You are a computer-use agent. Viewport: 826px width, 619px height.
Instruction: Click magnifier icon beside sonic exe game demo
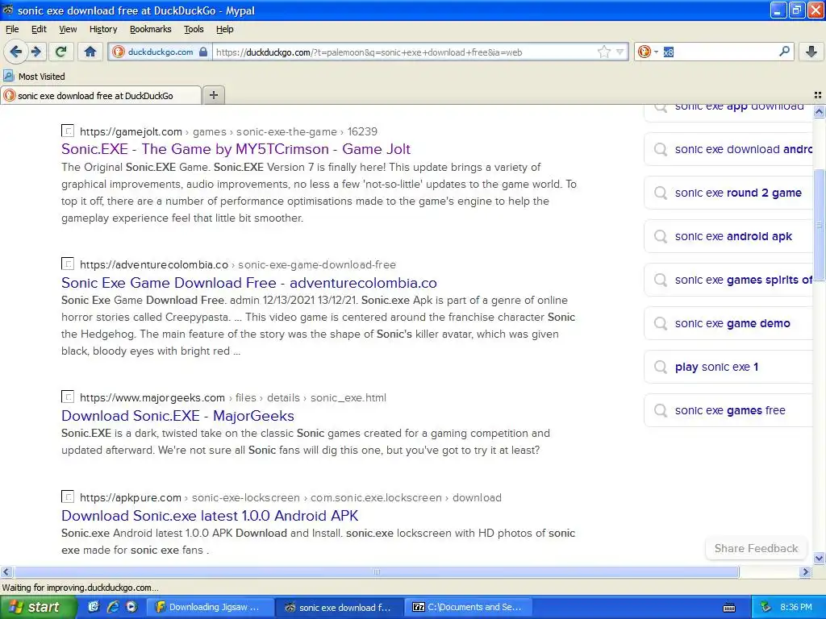(660, 323)
